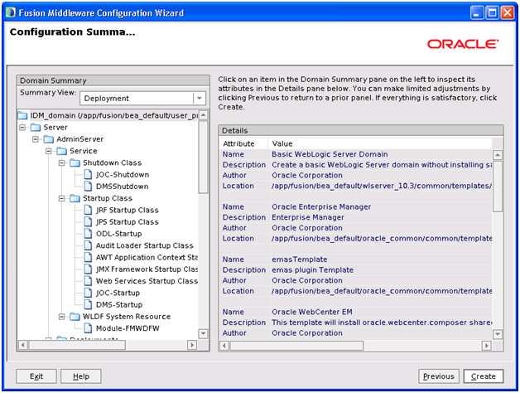Collapse the Shutdown Class node
This screenshot has width=520, height=393.
pos(61,163)
